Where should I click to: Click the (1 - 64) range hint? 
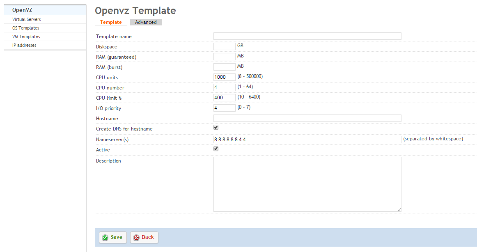click(245, 87)
